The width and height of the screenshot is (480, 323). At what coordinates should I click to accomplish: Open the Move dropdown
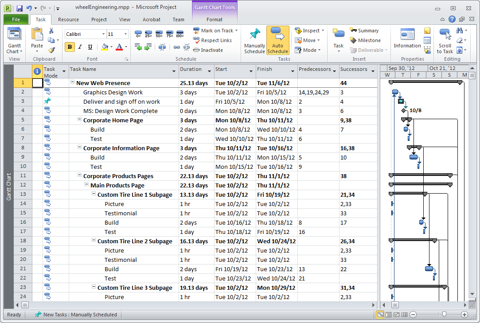(x=307, y=40)
